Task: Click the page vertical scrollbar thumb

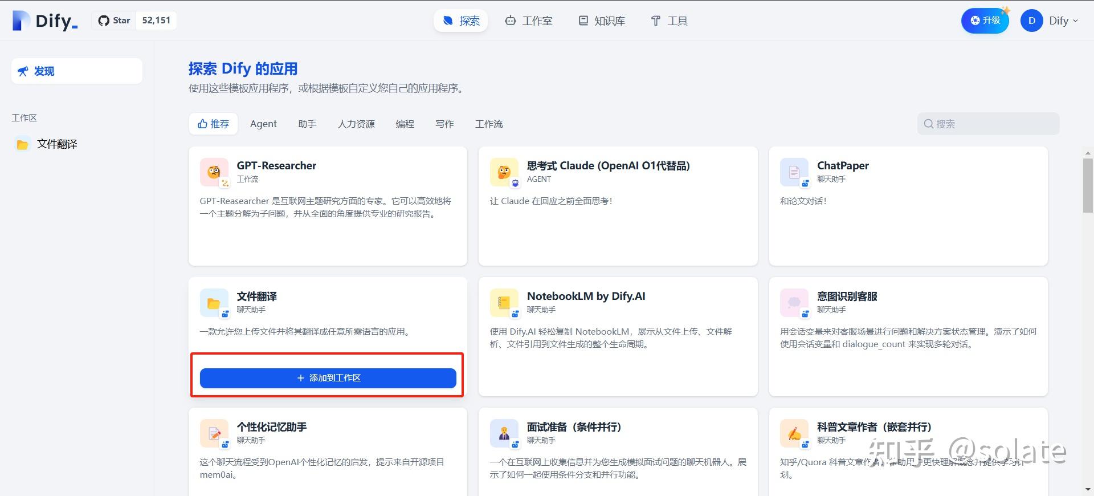Action: click(x=1088, y=185)
